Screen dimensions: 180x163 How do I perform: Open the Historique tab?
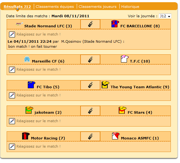[x=130, y=7]
